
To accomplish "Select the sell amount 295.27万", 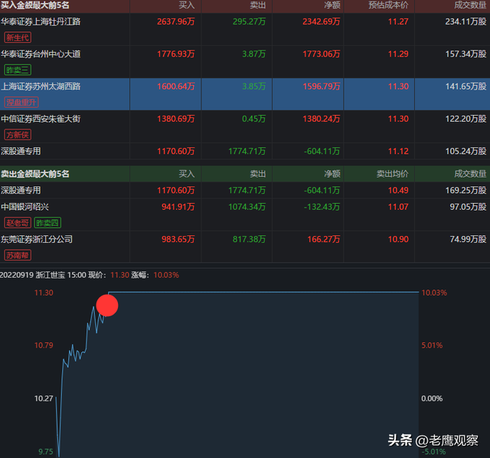I will pyautogui.click(x=249, y=21).
